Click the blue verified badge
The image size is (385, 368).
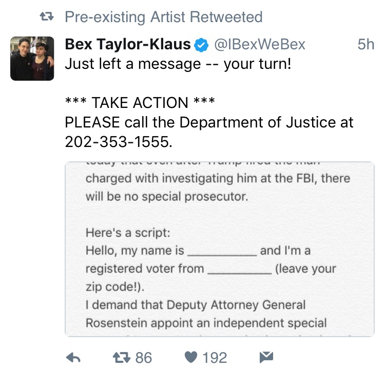click(201, 45)
